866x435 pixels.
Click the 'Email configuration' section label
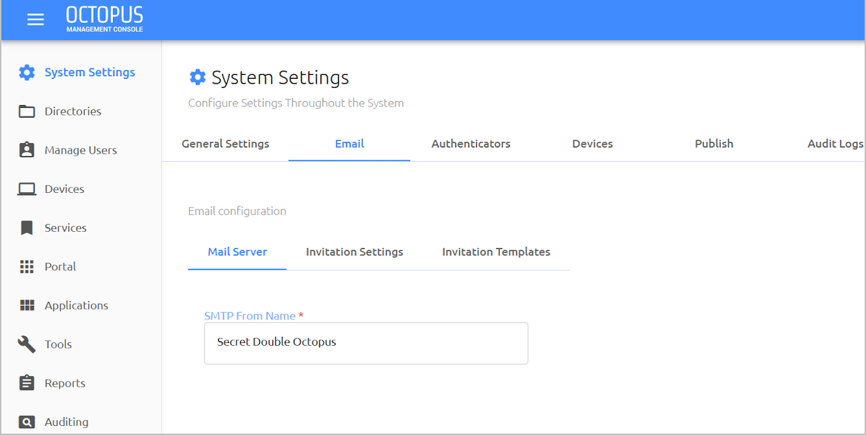pyautogui.click(x=237, y=211)
